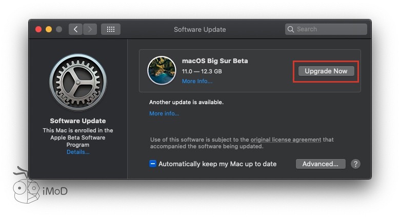Close the Software Update window
400x217 pixels.
pyautogui.click(x=38, y=29)
